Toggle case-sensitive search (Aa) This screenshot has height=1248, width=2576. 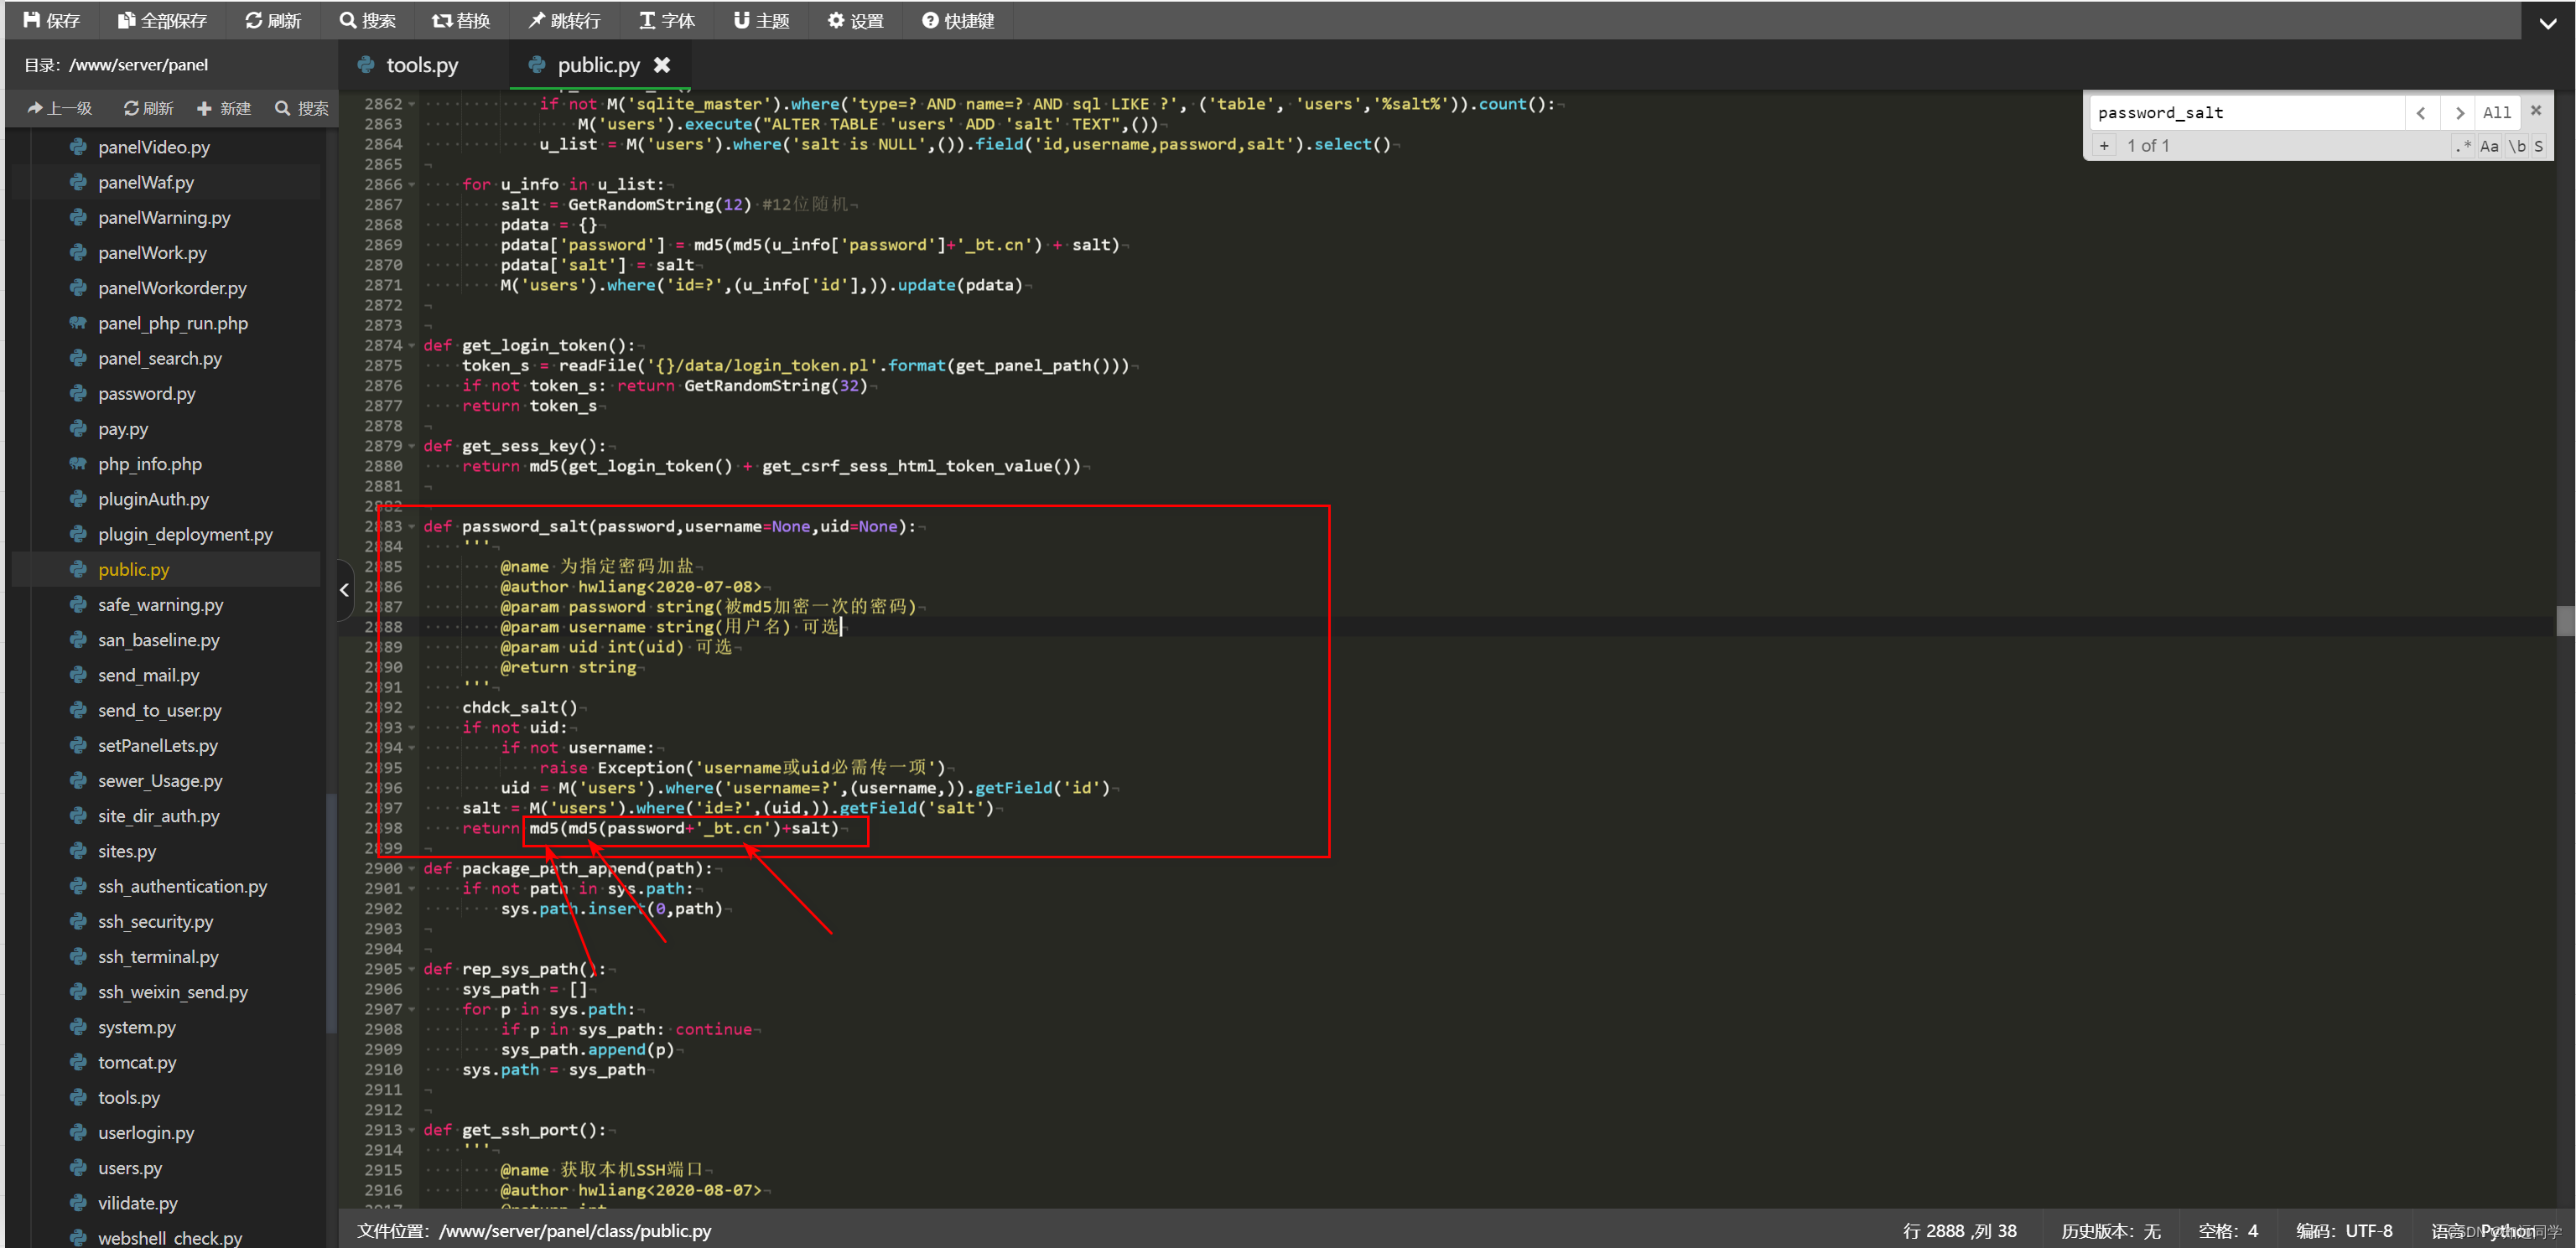[x=2490, y=146]
